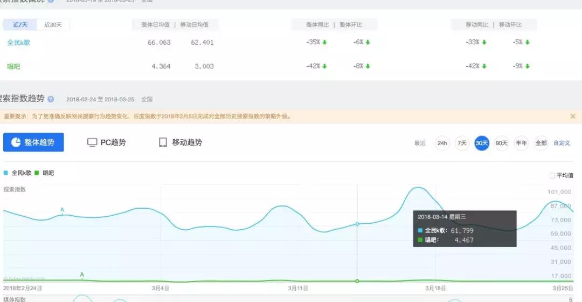Click the 唱吧 移动同比 -42% down arrow
Screen dimensions: 582x302
tap(484, 66)
